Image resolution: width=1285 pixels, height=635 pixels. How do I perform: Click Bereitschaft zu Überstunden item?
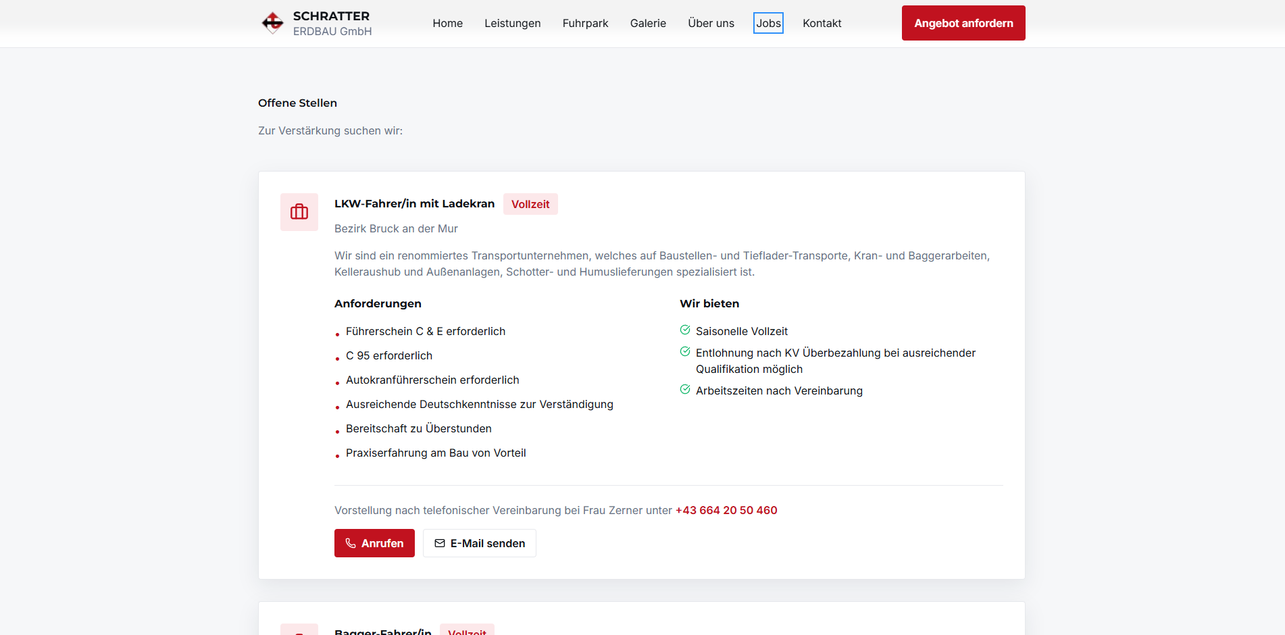(x=419, y=428)
